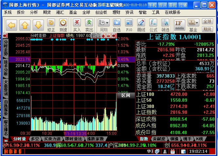The width and height of the screenshot is (218, 156).
Task: Open the 全球 menu in menu bar
Action: (86, 12)
